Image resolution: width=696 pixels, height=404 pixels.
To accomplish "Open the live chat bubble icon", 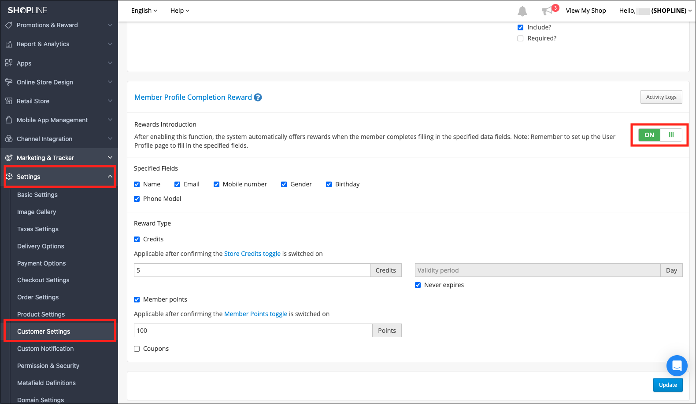I will coord(677,365).
